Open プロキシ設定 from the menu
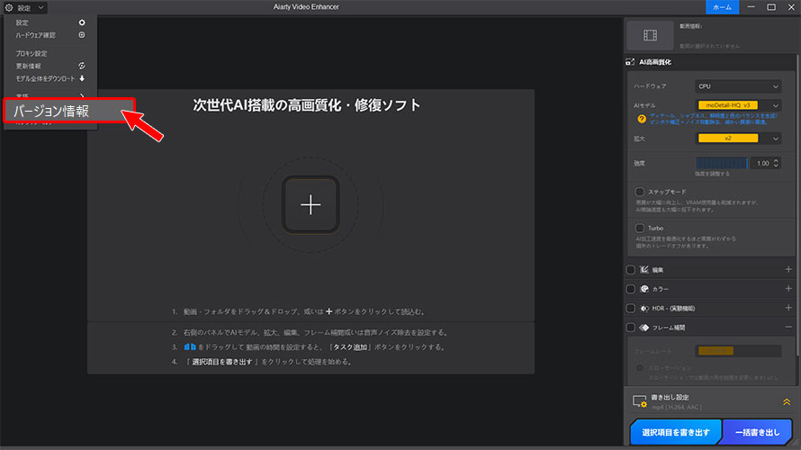 click(50, 54)
